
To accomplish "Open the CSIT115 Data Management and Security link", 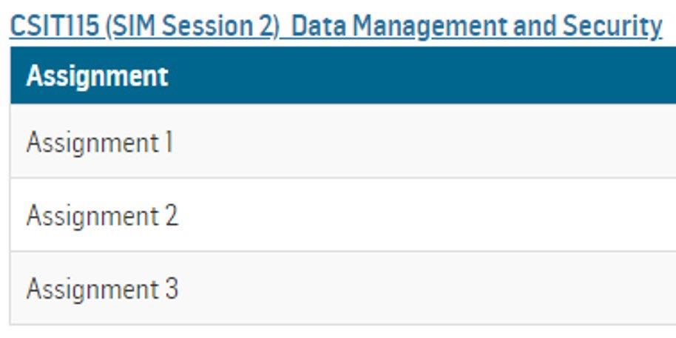I will click(336, 27).
